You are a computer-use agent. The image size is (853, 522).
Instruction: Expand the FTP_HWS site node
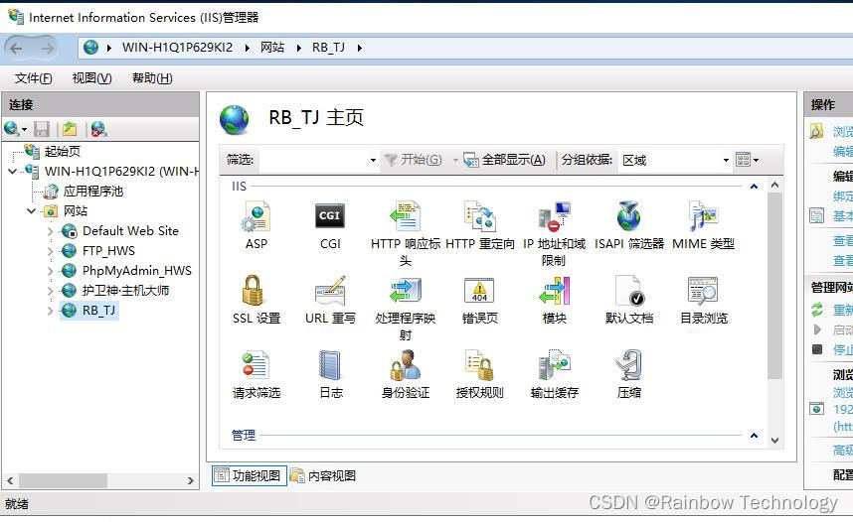[51, 251]
